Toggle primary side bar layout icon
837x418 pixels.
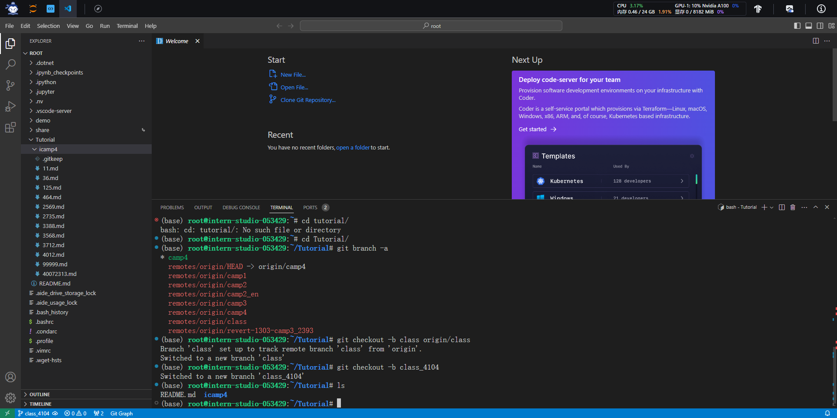click(x=797, y=26)
